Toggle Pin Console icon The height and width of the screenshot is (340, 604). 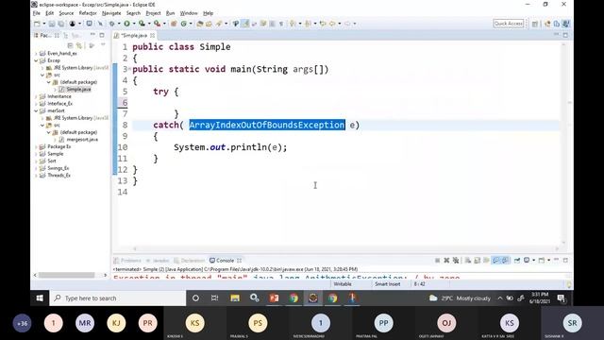click(x=517, y=261)
